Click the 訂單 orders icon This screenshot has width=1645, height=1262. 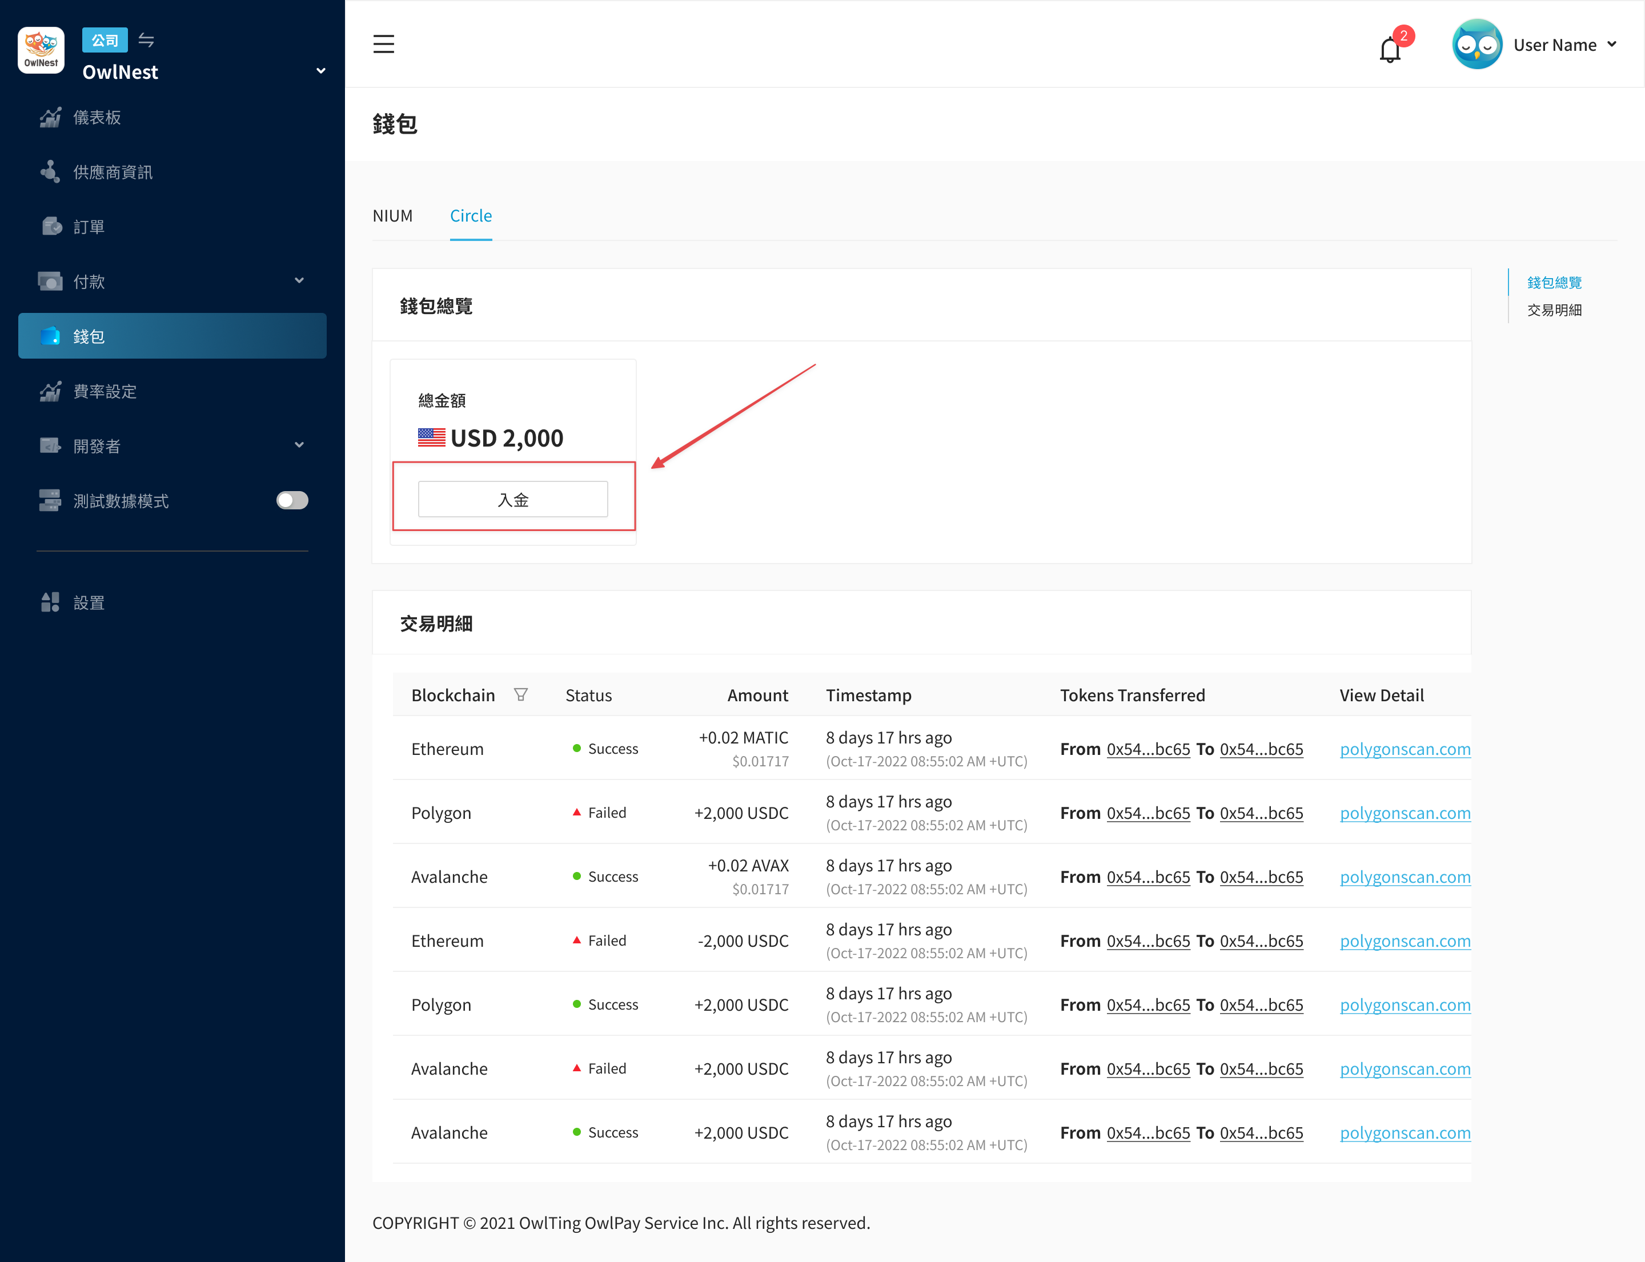click(51, 226)
